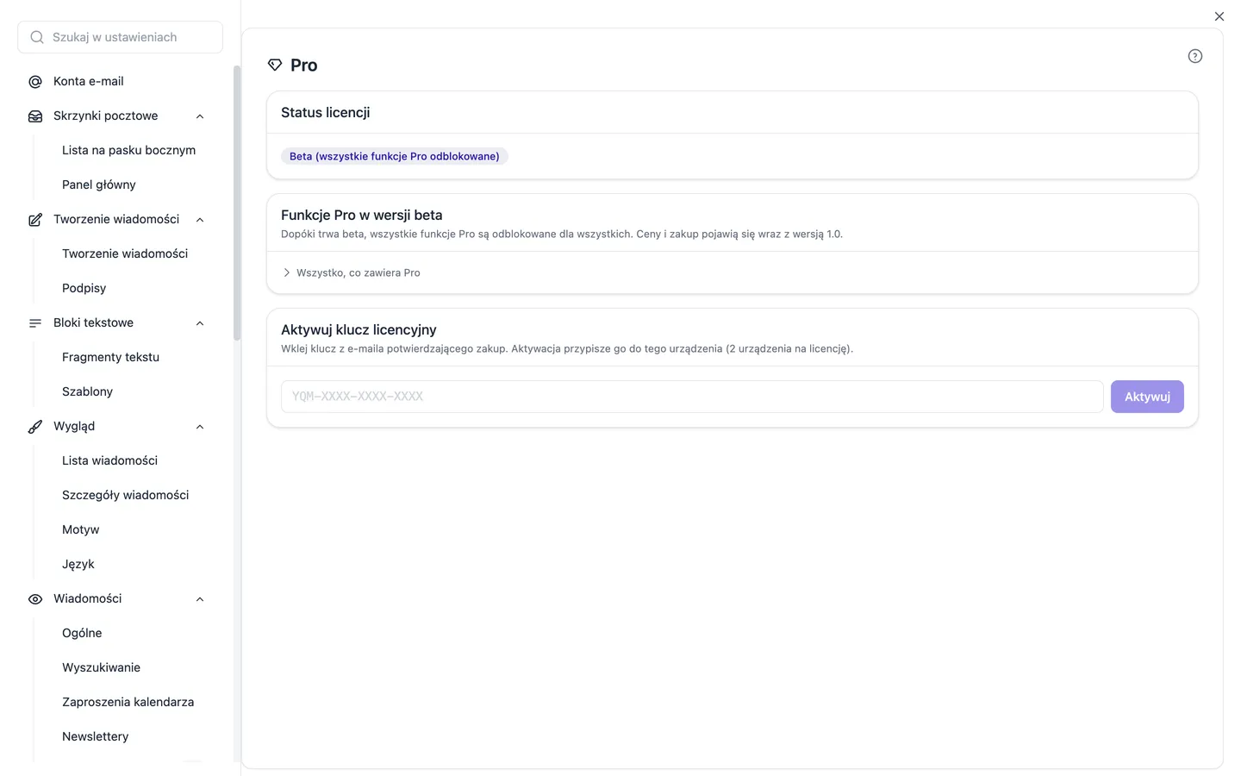
Task: Collapse the Skrzynki pocztowe section chevron
Action: pos(200,116)
